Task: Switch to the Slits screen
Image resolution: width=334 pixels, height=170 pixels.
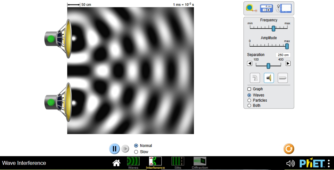Action: (x=178, y=163)
